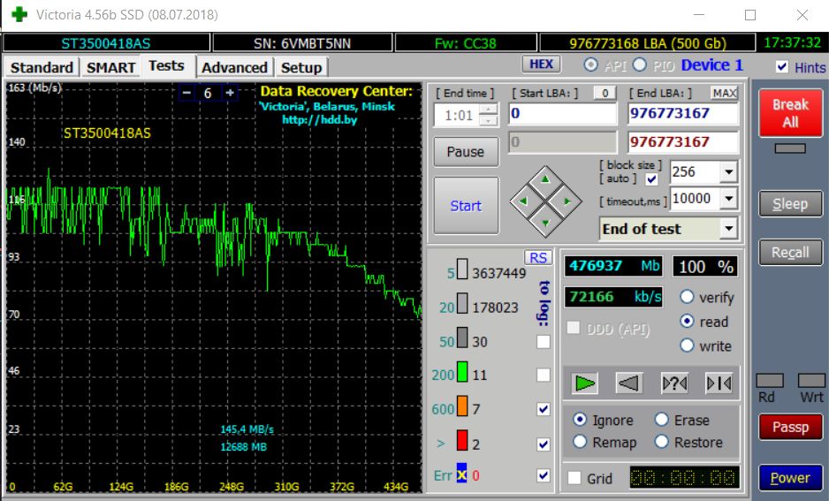Viewport: 829px width, 501px height.
Task: Toggle the DDD (API) checkbox
Action: (573, 328)
